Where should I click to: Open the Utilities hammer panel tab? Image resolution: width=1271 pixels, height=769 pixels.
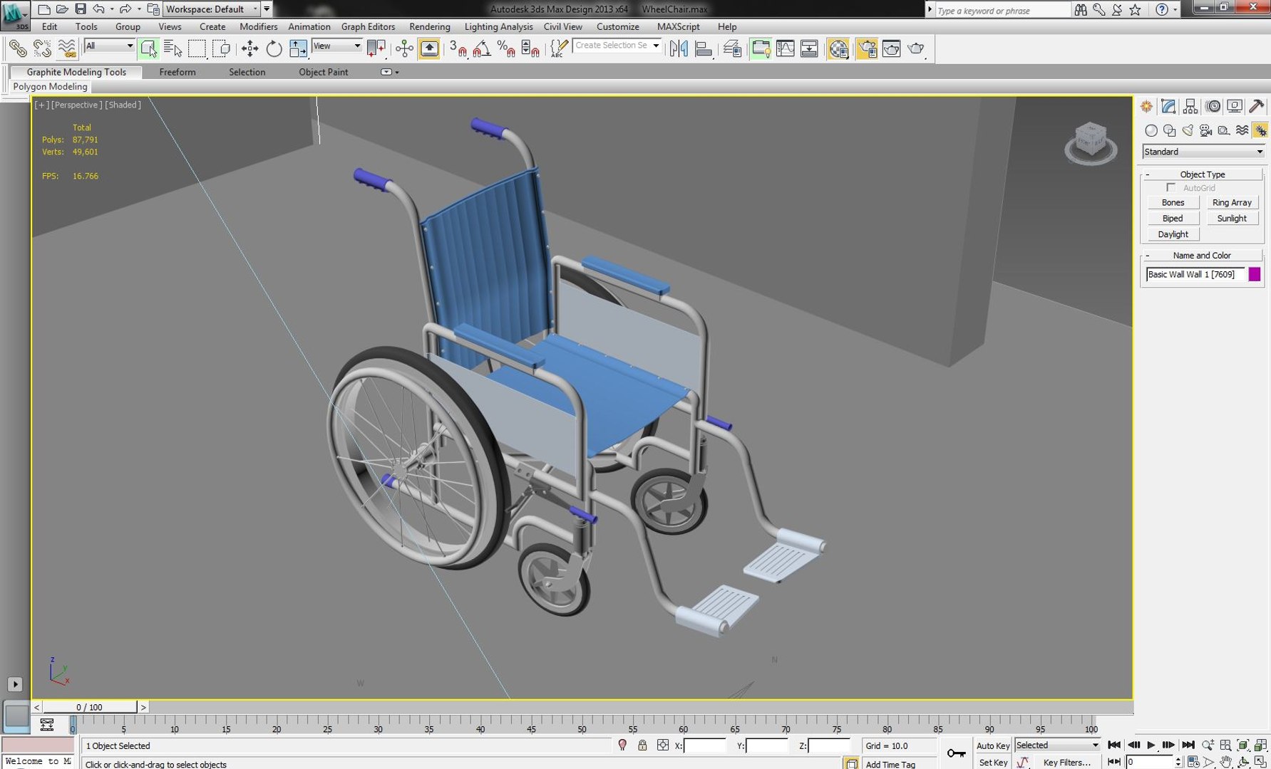(x=1257, y=106)
